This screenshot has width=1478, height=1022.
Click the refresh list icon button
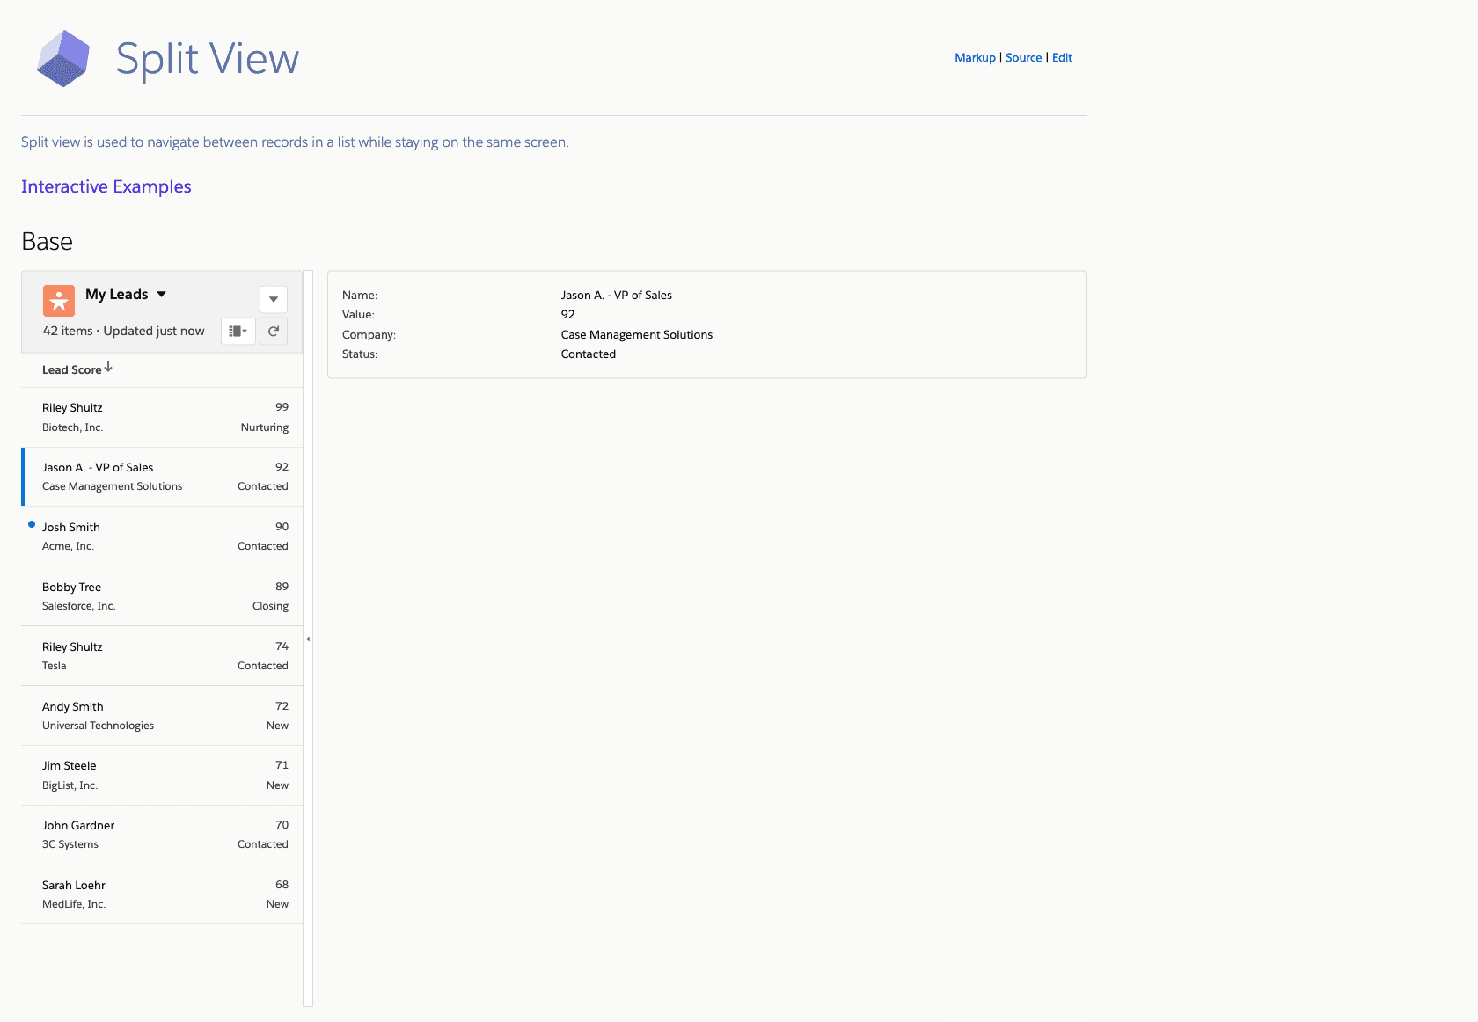274,332
